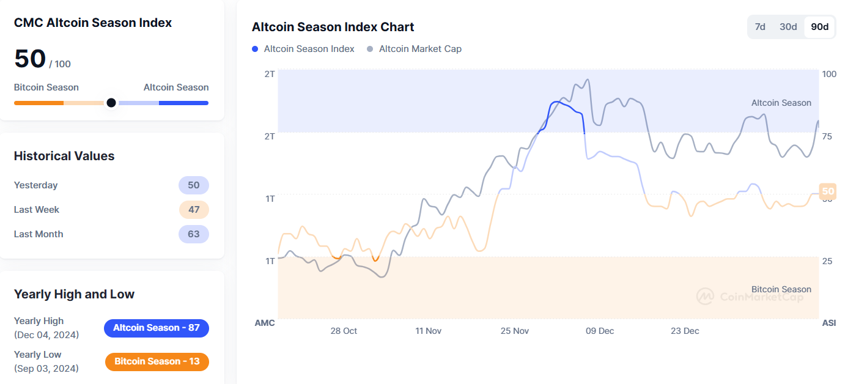Click the blue Altcoin Season Index legend dot
Screen dimensions: 845x384
255,49
